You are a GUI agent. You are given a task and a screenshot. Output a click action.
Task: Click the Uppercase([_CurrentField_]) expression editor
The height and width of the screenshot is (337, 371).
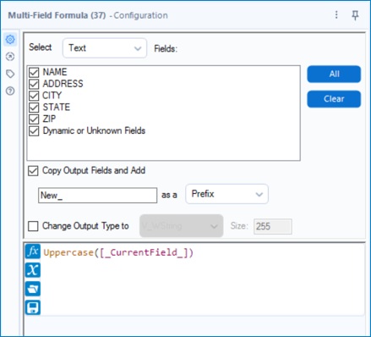[x=202, y=279]
